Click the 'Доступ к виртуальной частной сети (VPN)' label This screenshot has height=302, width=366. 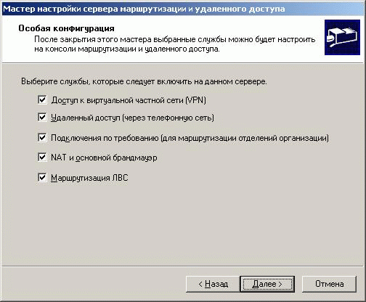(129, 100)
